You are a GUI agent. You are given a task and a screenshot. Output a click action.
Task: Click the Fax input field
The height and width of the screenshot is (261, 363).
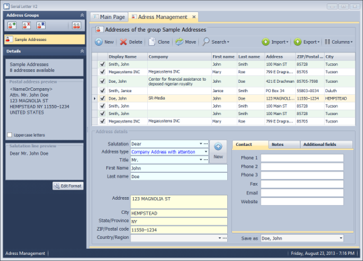click(x=302, y=184)
